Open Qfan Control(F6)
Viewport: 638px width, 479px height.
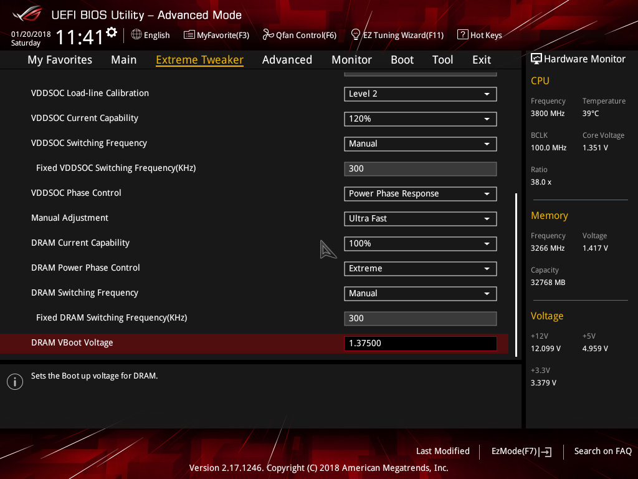pyautogui.click(x=300, y=35)
